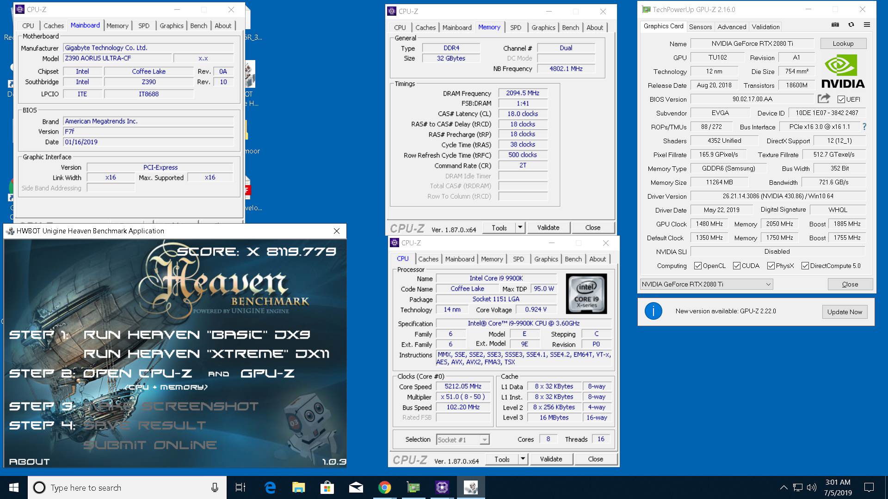Click taskbar search input field
Screen dimensions: 888x499
click(x=127, y=487)
